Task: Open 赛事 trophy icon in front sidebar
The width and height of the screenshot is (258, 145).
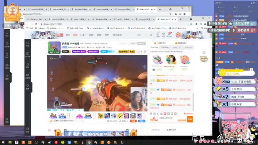Action: (x=28, y=87)
